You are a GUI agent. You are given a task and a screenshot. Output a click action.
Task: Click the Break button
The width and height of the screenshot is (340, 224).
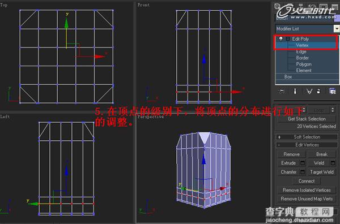coord(321,154)
